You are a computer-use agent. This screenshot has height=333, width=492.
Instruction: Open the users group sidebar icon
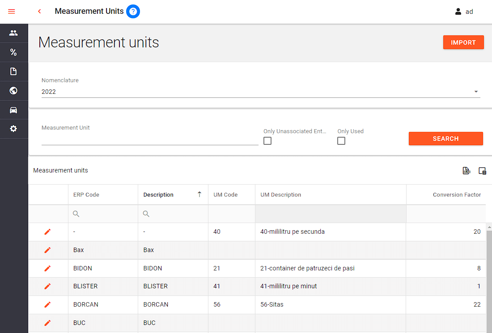13,33
